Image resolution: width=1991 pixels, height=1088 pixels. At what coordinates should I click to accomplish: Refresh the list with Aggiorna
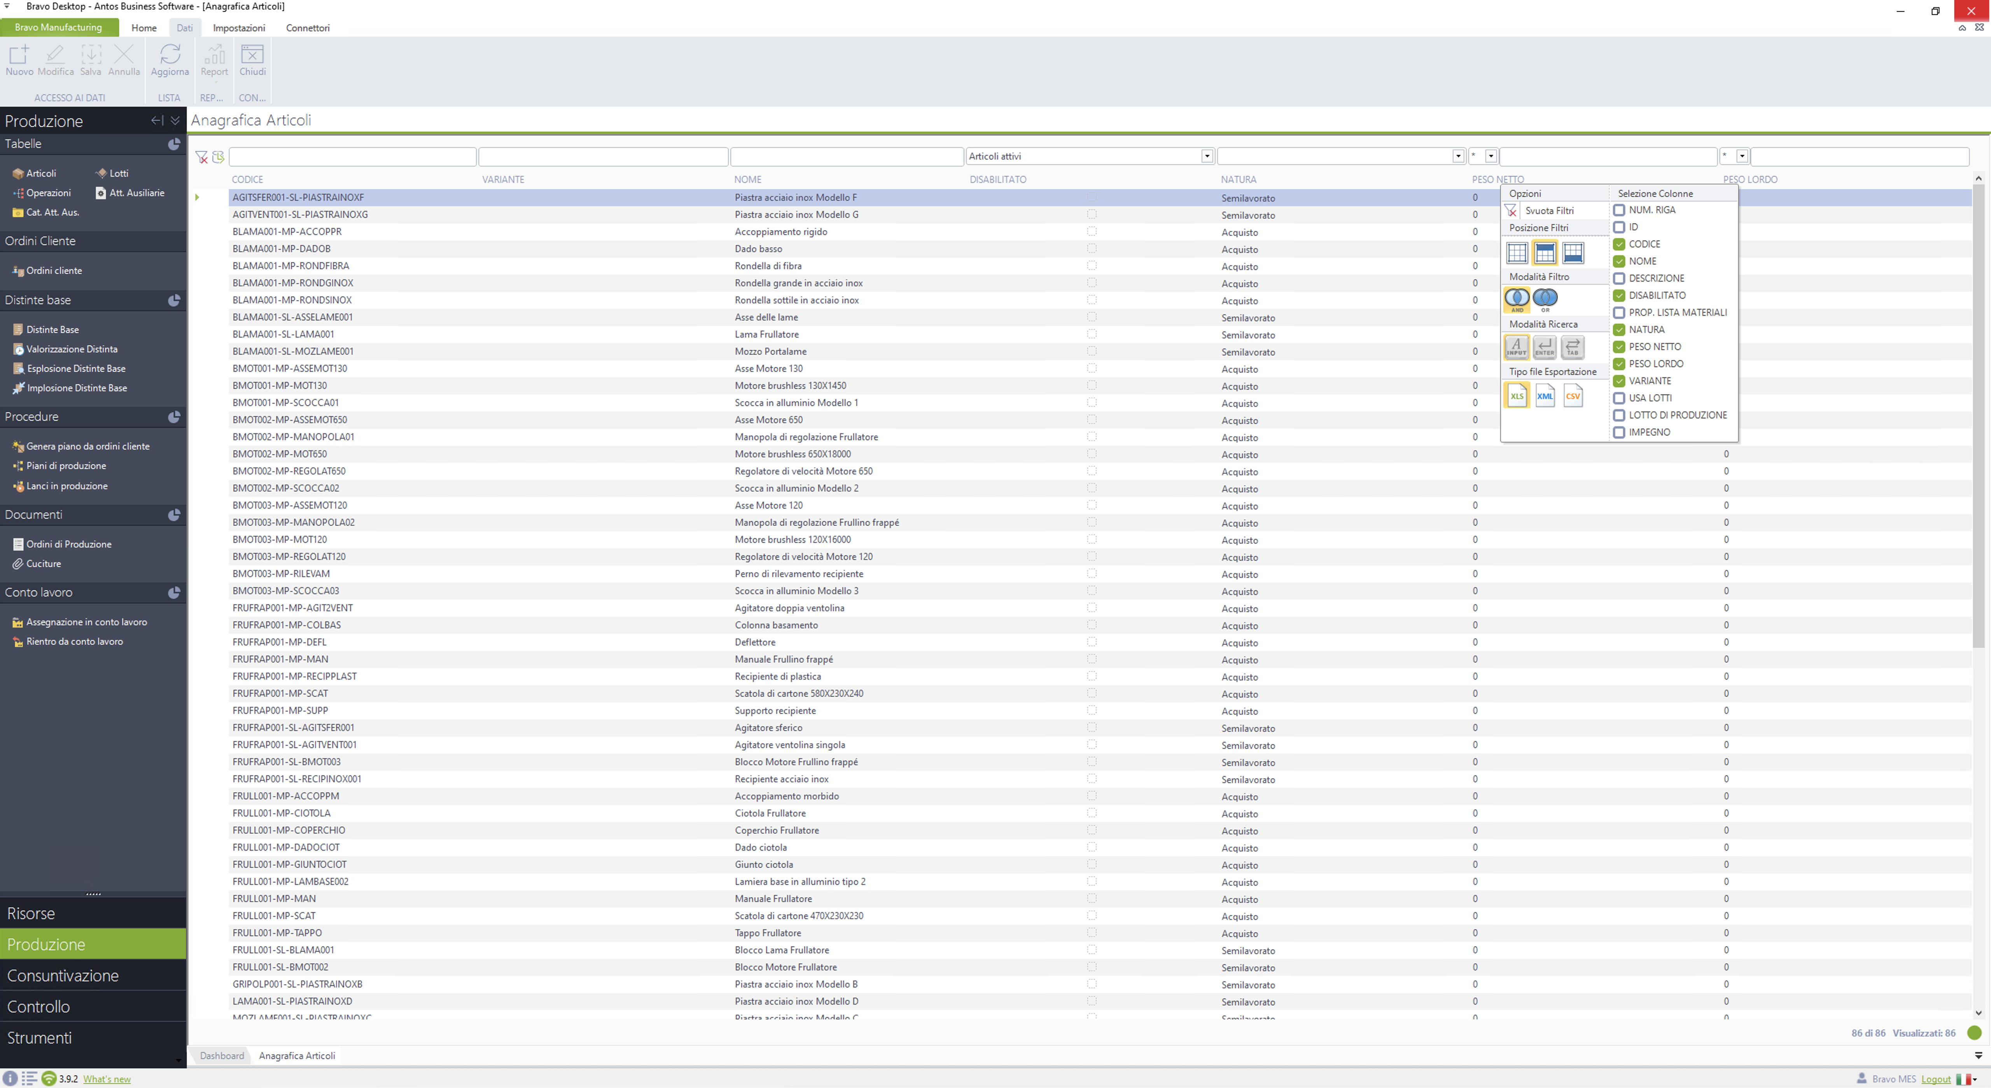click(170, 59)
